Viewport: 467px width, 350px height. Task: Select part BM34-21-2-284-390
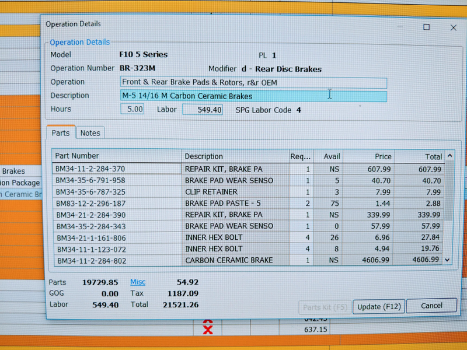pyautogui.click(x=118, y=215)
